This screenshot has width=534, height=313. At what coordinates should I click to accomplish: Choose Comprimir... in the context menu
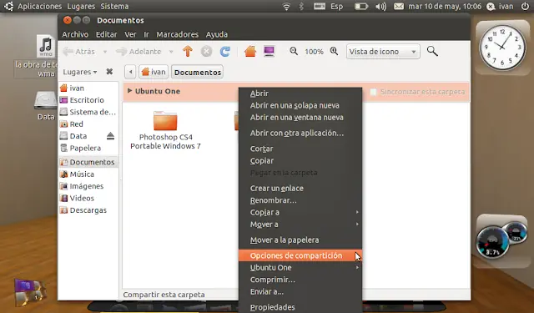click(x=300, y=280)
